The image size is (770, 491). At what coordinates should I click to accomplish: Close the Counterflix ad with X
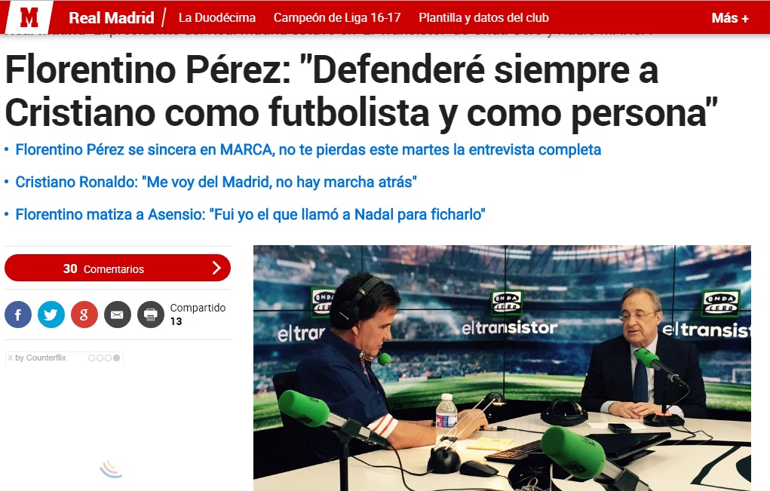(x=11, y=358)
